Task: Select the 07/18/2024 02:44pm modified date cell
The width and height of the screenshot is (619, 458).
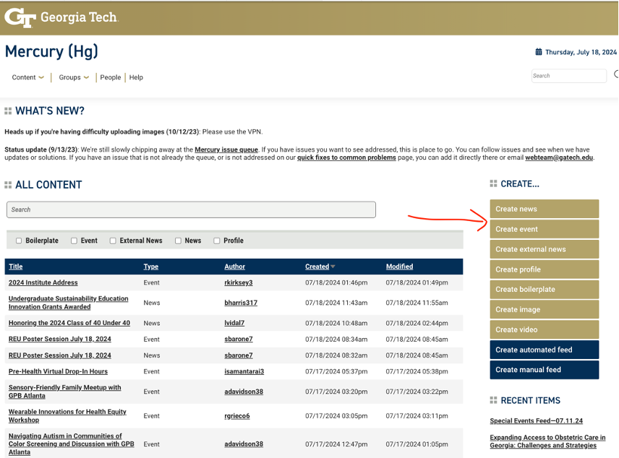Action: [x=417, y=323]
